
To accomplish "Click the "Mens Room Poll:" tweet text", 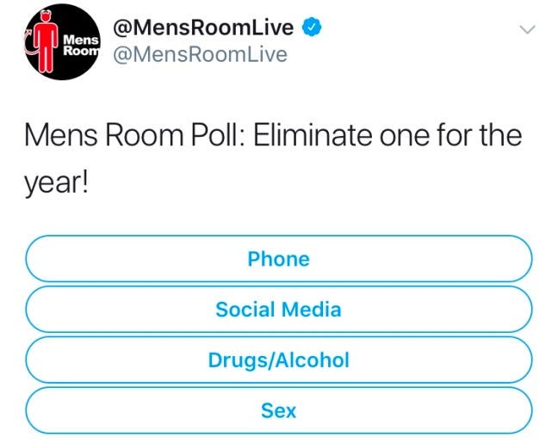I will coord(133,136).
